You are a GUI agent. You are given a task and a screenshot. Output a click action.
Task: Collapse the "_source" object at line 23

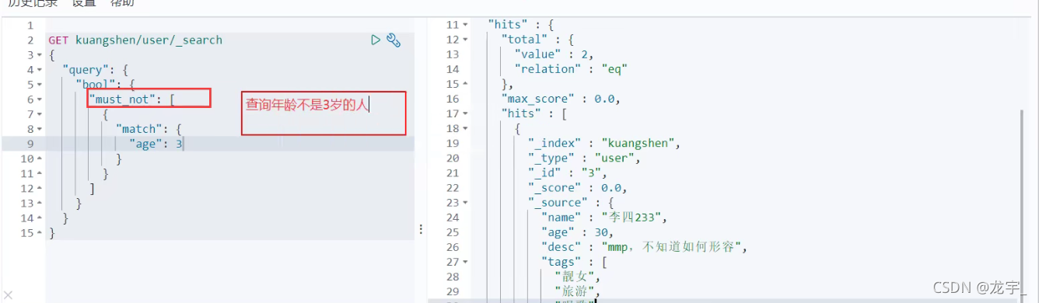click(x=465, y=203)
